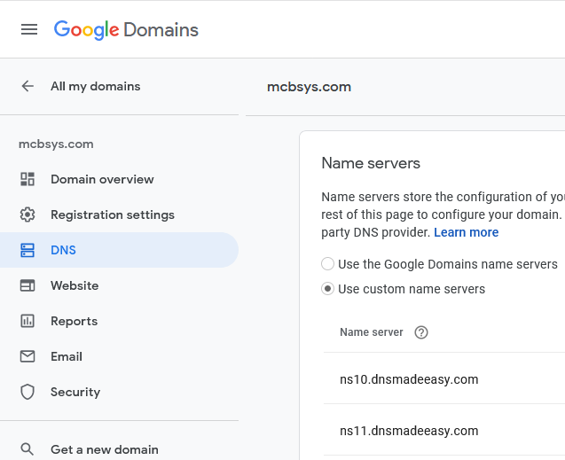Click the ns11.dnsmadeeasy.com name server entry
The height and width of the screenshot is (460, 565).
tap(409, 431)
